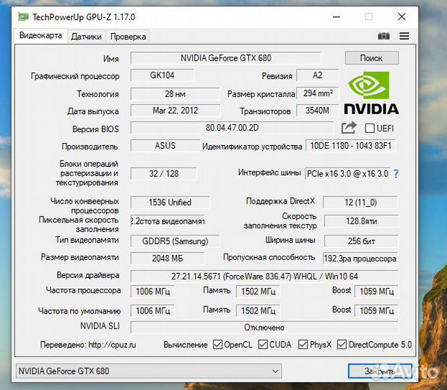Click the Вычисление label

pyautogui.click(x=186, y=344)
